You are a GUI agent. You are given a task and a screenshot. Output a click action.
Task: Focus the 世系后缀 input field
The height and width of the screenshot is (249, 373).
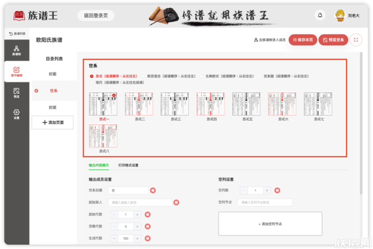click(x=128, y=190)
